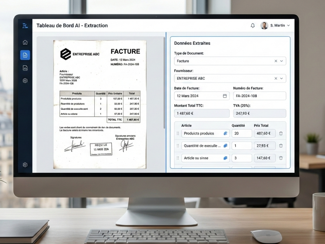The image size is (325, 244).
Task: Open the calendar picker for Date de Facture
Action: click(x=225, y=96)
